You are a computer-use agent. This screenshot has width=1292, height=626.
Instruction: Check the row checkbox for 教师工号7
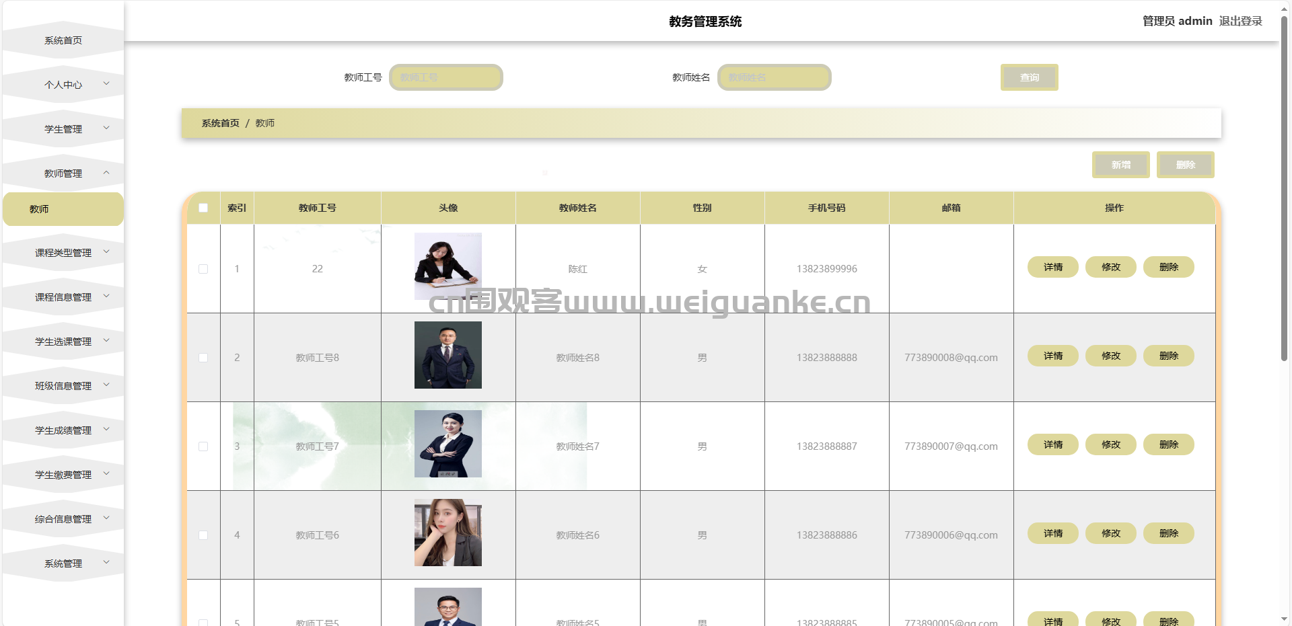coord(203,446)
